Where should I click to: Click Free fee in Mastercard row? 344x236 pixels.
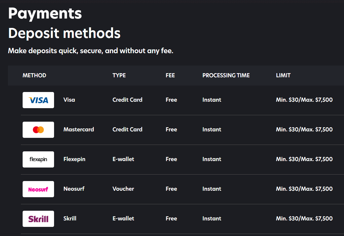[171, 129]
